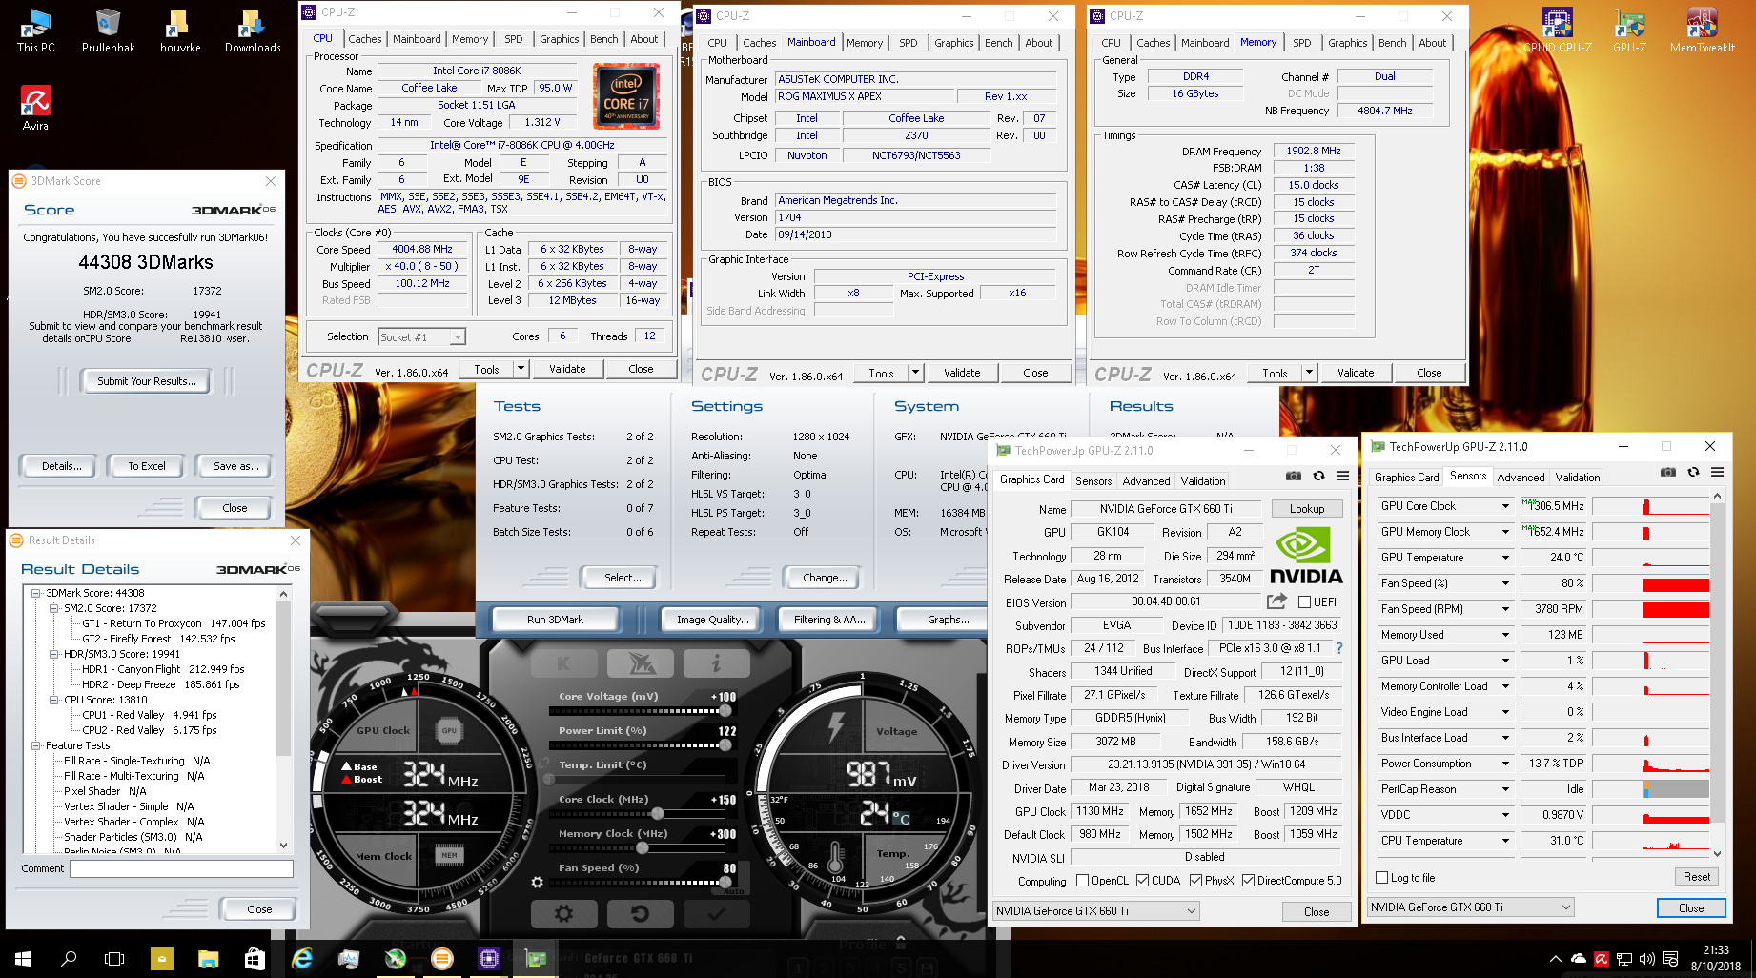Image resolution: width=1756 pixels, height=978 pixels.
Task: Open SPD tab in CPU-Z Mainboard window
Action: (909, 43)
